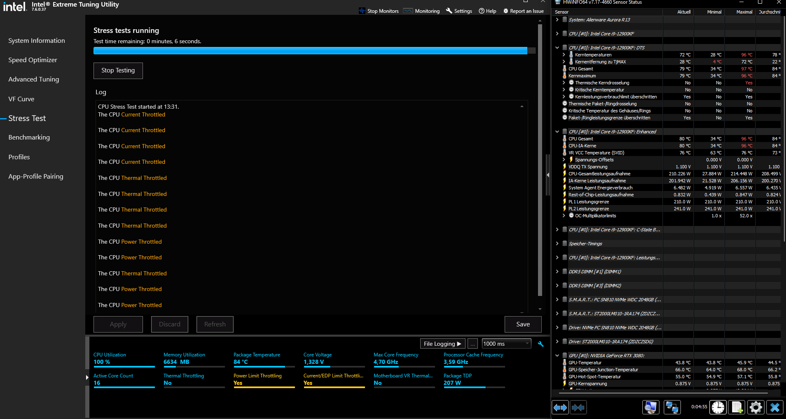
Task: Open HWiNFO gear settings icon
Action: 756,407
